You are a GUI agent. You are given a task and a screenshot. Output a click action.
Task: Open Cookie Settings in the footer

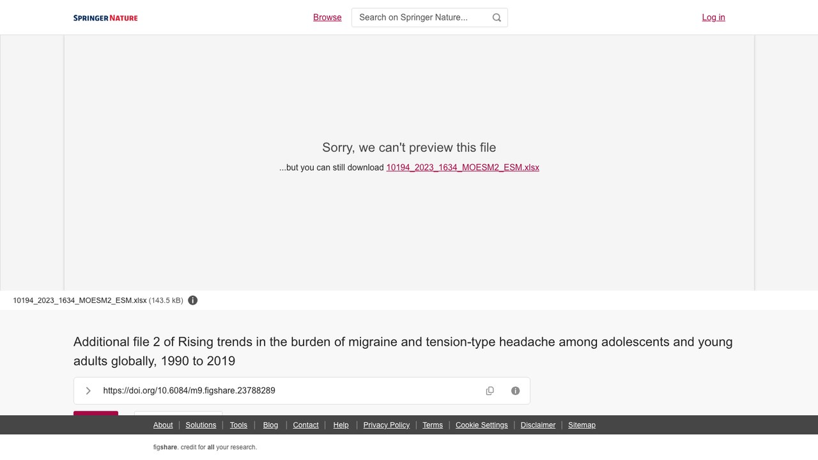click(482, 425)
